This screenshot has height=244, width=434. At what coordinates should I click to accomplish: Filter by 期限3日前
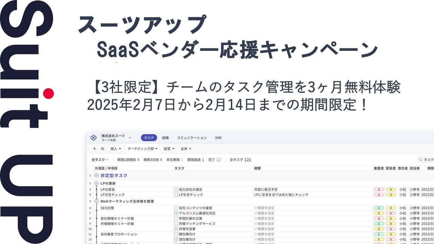click(153, 160)
